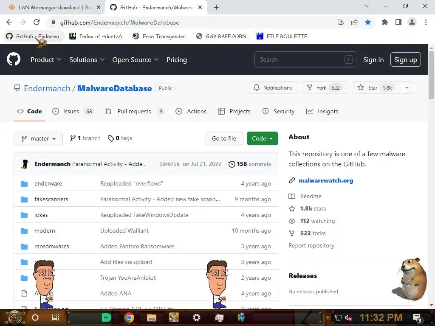Image resolution: width=435 pixels, height=326 pixels.
Task: Click Report repository
Action: tap(311, 245)
